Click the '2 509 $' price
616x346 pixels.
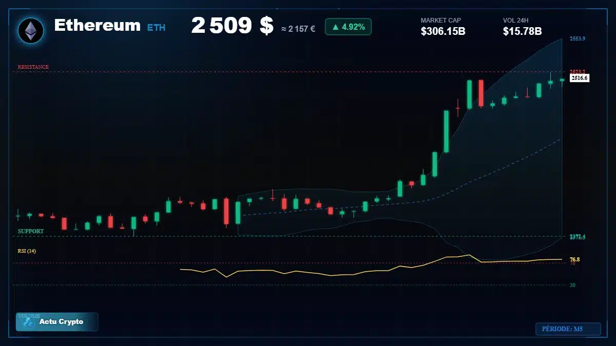click(233, 26)
